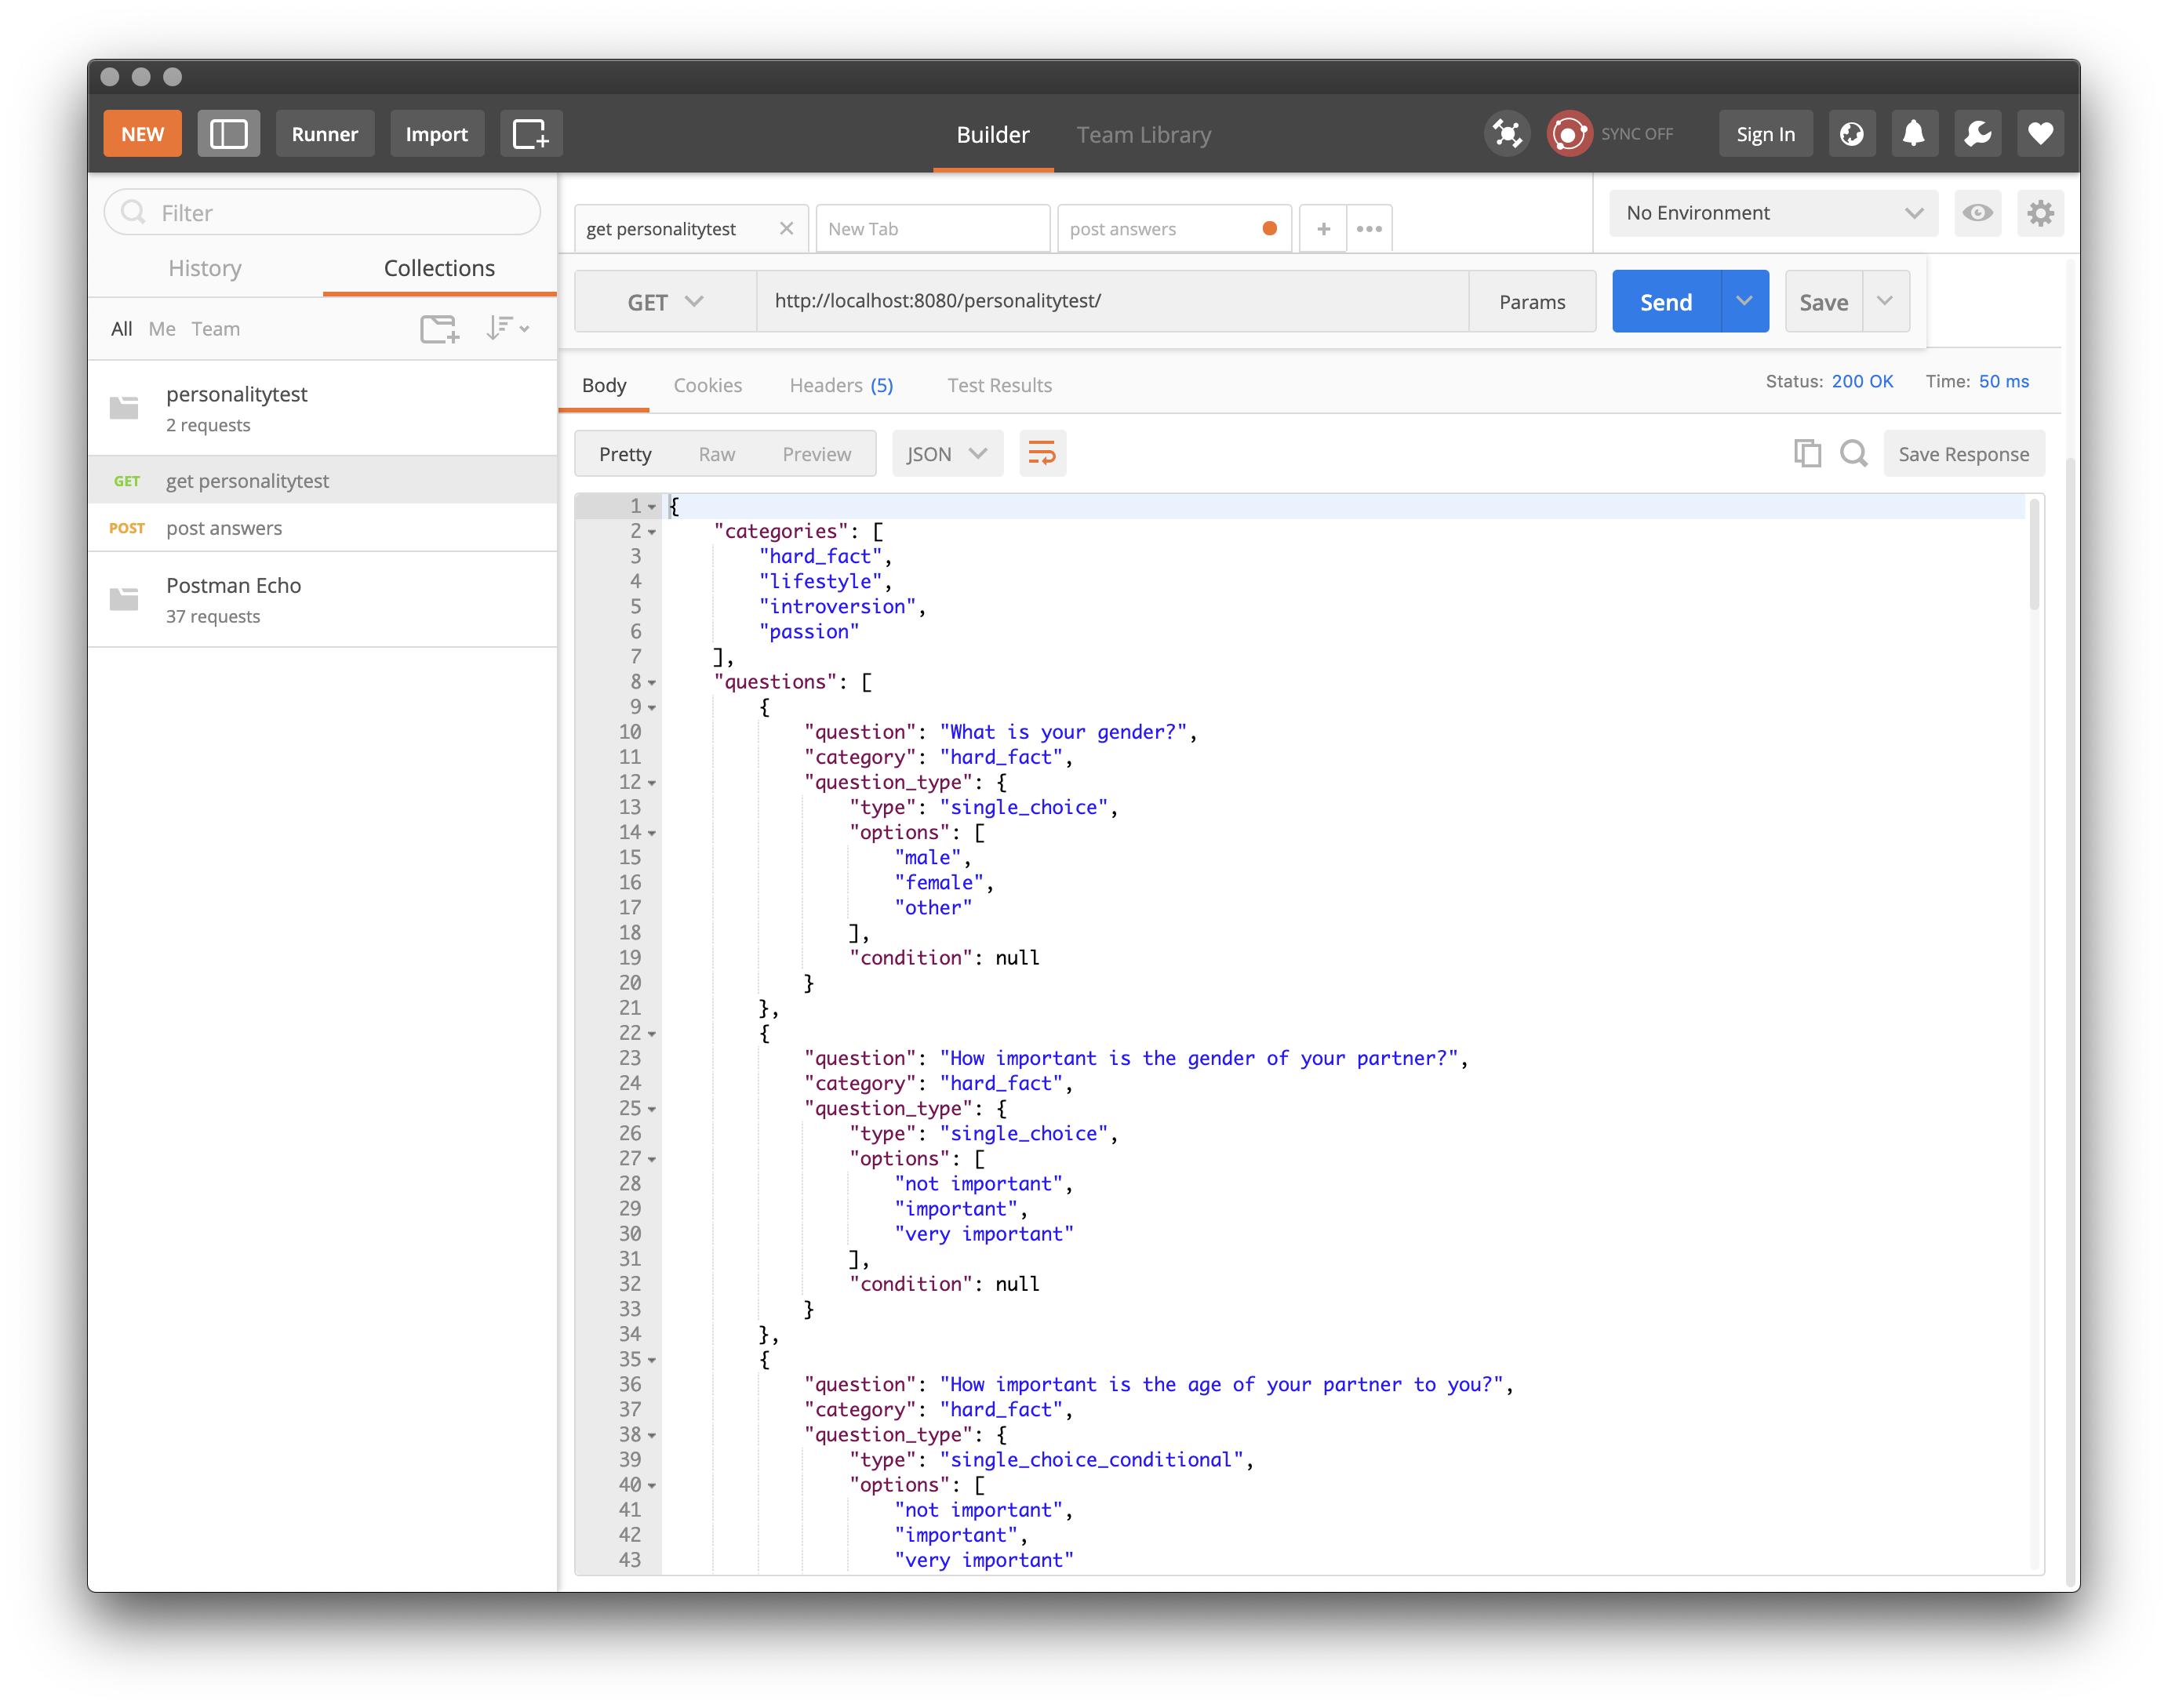Open the wrench settings menu
This screenshot has width=2168, height=1708.
pyautogui.click(x=1977, y=134)
